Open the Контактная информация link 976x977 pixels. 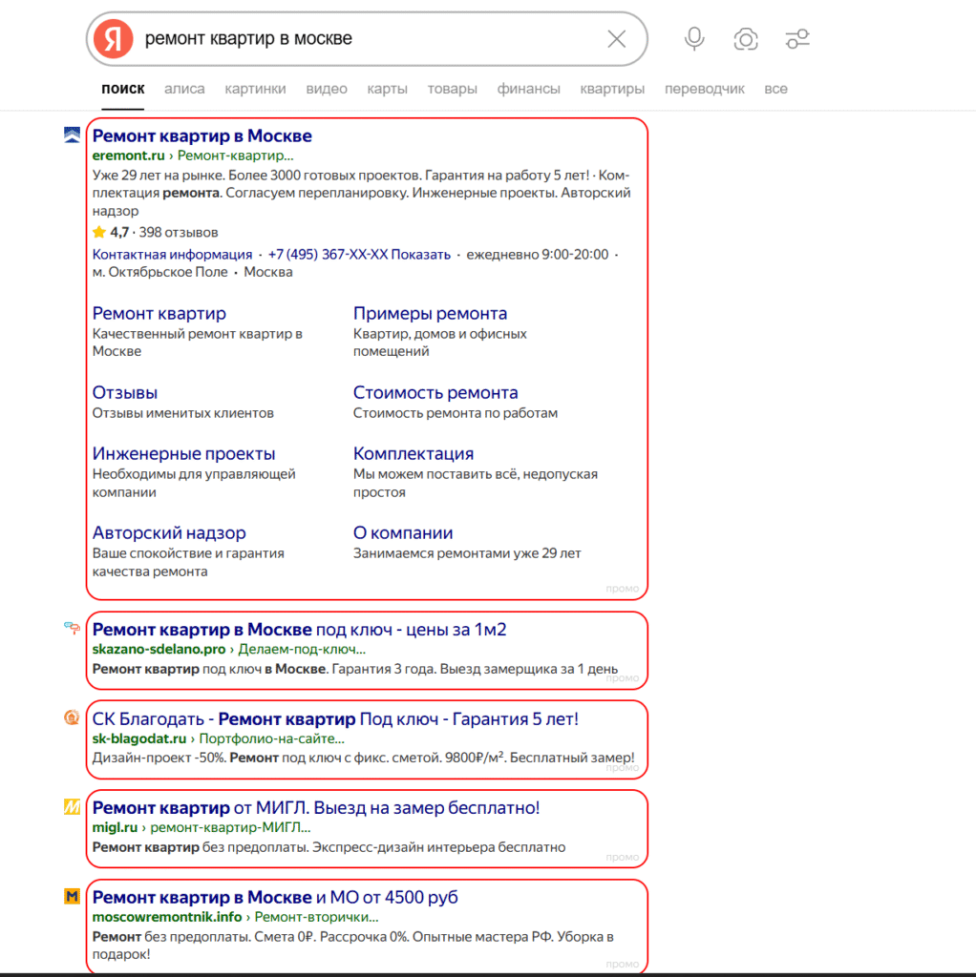[172, 255]
